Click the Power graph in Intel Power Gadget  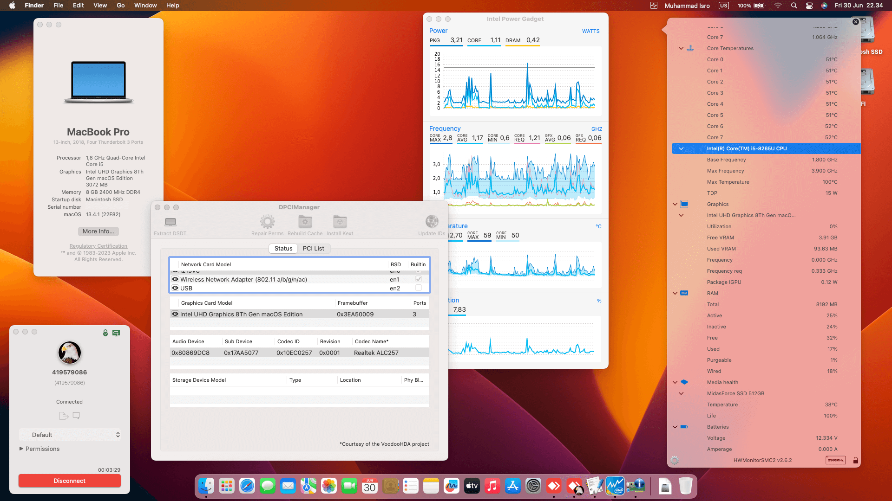coord(516,81)
